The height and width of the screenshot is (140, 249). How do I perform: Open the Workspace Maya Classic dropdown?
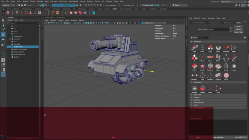point(233,2)
